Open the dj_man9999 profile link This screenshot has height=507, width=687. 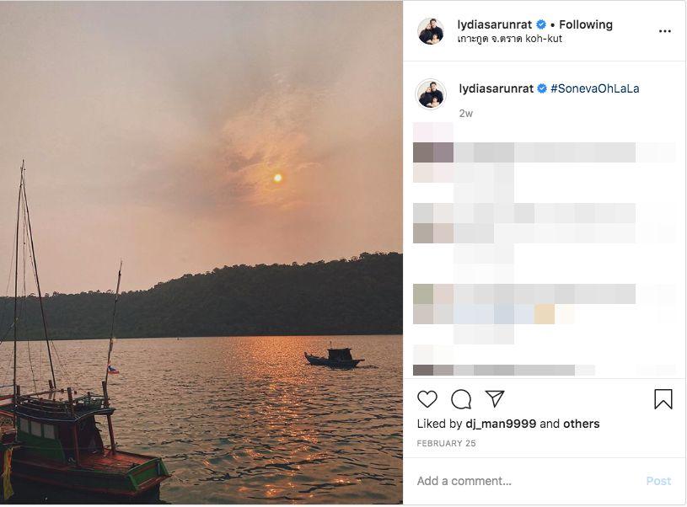point(501,424)
